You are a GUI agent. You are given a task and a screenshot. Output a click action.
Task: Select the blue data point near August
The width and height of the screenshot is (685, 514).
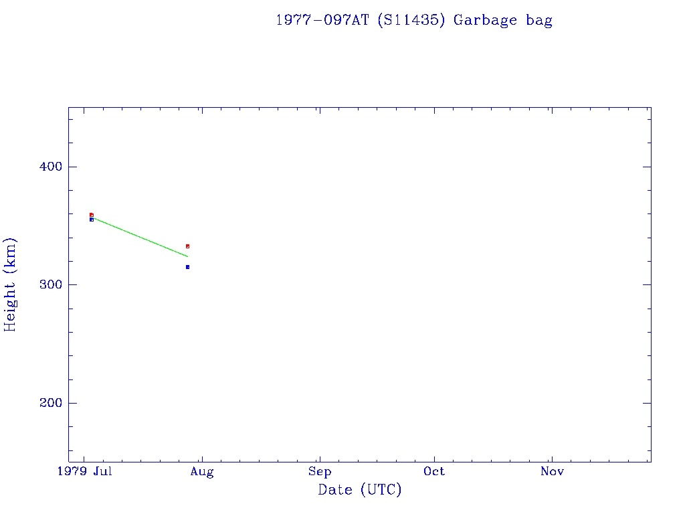click(187, 267)
